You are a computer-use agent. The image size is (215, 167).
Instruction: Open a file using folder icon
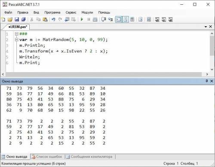[x=10, y=19]
